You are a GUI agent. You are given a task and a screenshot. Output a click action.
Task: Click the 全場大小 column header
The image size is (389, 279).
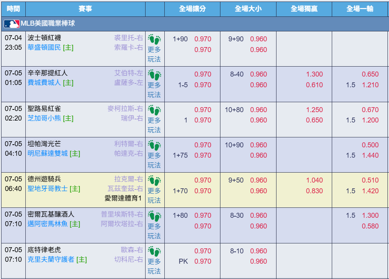[x=248, y=9]
